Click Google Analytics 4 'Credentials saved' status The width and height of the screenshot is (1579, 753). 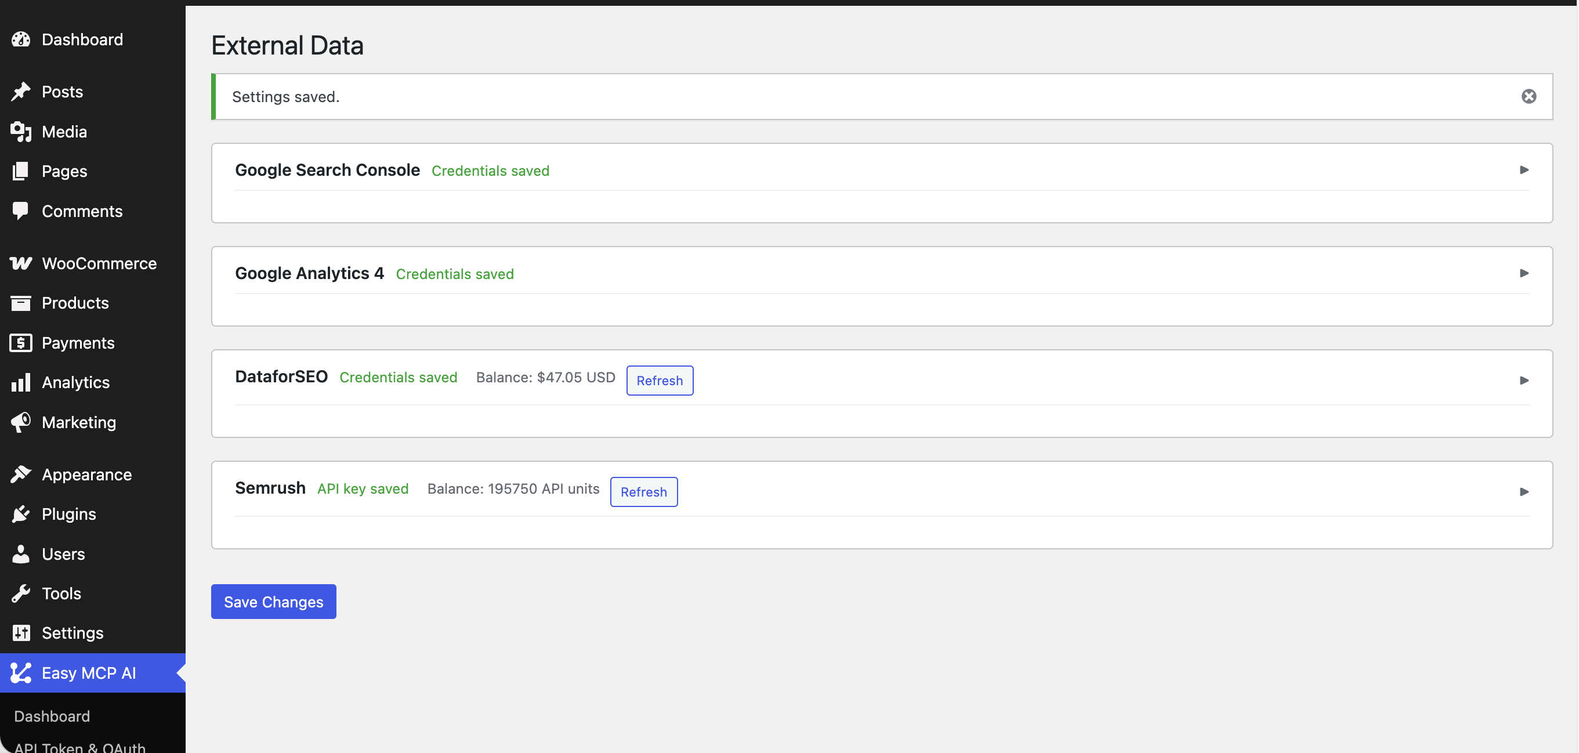tap(455, 273)
